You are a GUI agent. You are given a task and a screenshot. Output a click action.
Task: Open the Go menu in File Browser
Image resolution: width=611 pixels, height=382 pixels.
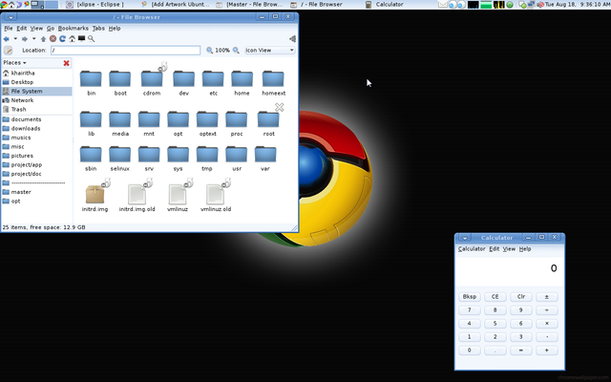point(51,29)
